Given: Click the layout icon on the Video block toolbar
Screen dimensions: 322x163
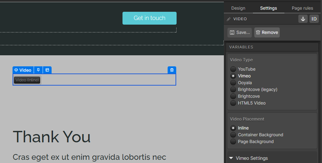Looking at the screenshot, I should tap(47, 70).
